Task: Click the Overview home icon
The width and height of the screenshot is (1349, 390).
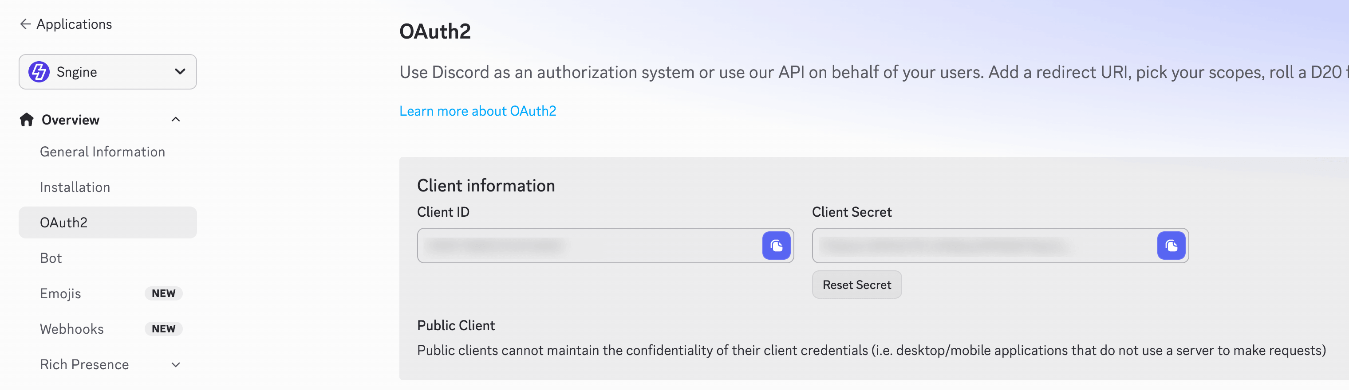Action: 27,120
